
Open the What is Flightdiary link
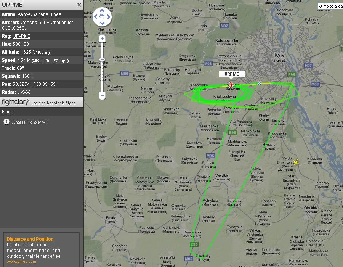29,122
